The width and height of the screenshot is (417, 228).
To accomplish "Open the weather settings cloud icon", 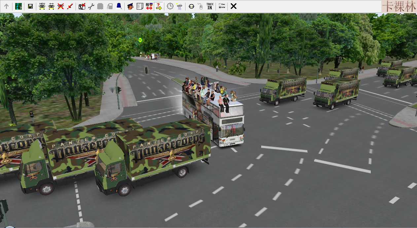I will pyautogui.click(x=179, y=6).
